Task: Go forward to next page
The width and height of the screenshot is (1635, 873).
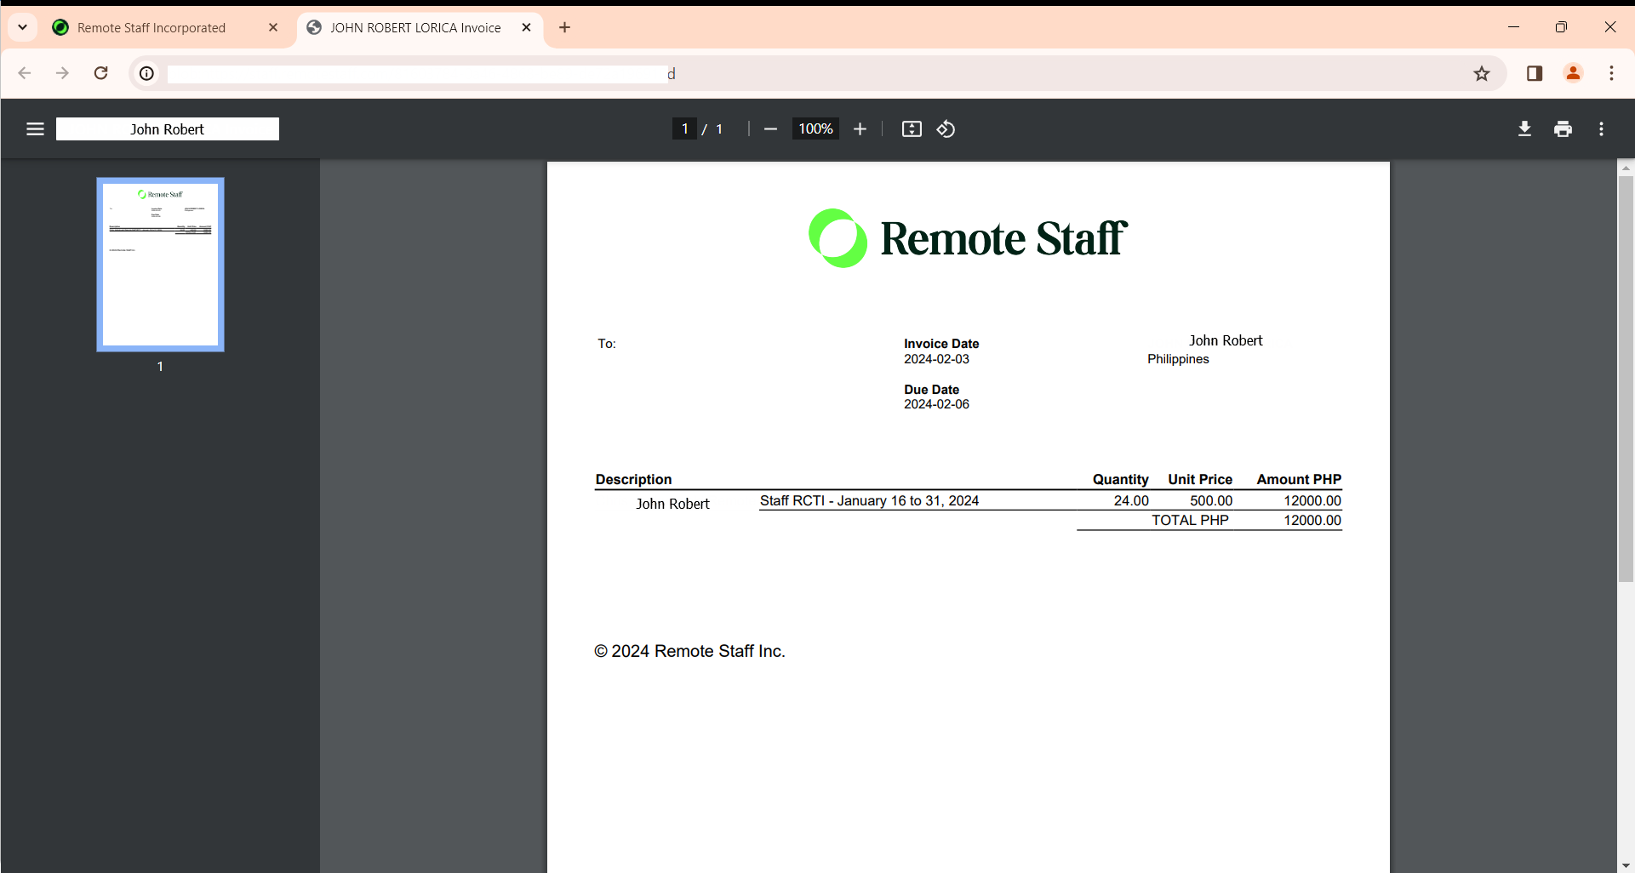Action: pyautogui.click(x=62, y=74)
